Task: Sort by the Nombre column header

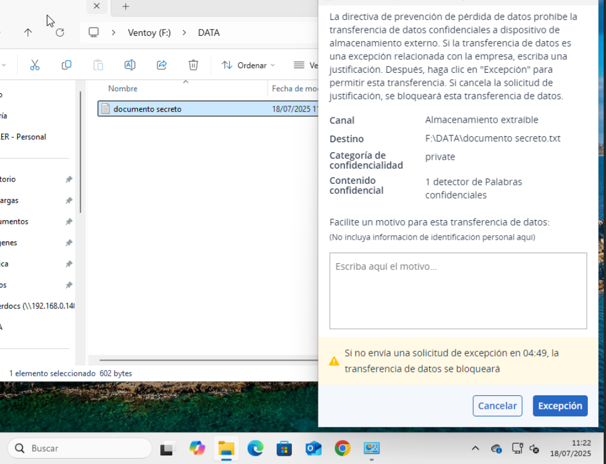Action: tap(123, 89)
